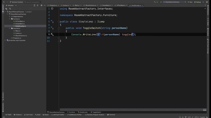The width and height of the screenshot is (211, 118).
Task: Click the UTF-8 encoding status entry
Action: 196,117
